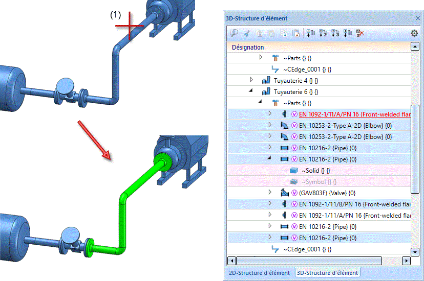This screenshot has width=424, height=281.
Task: Click the vertical scrollbar up arrow
Action: (x=415, y=46)
